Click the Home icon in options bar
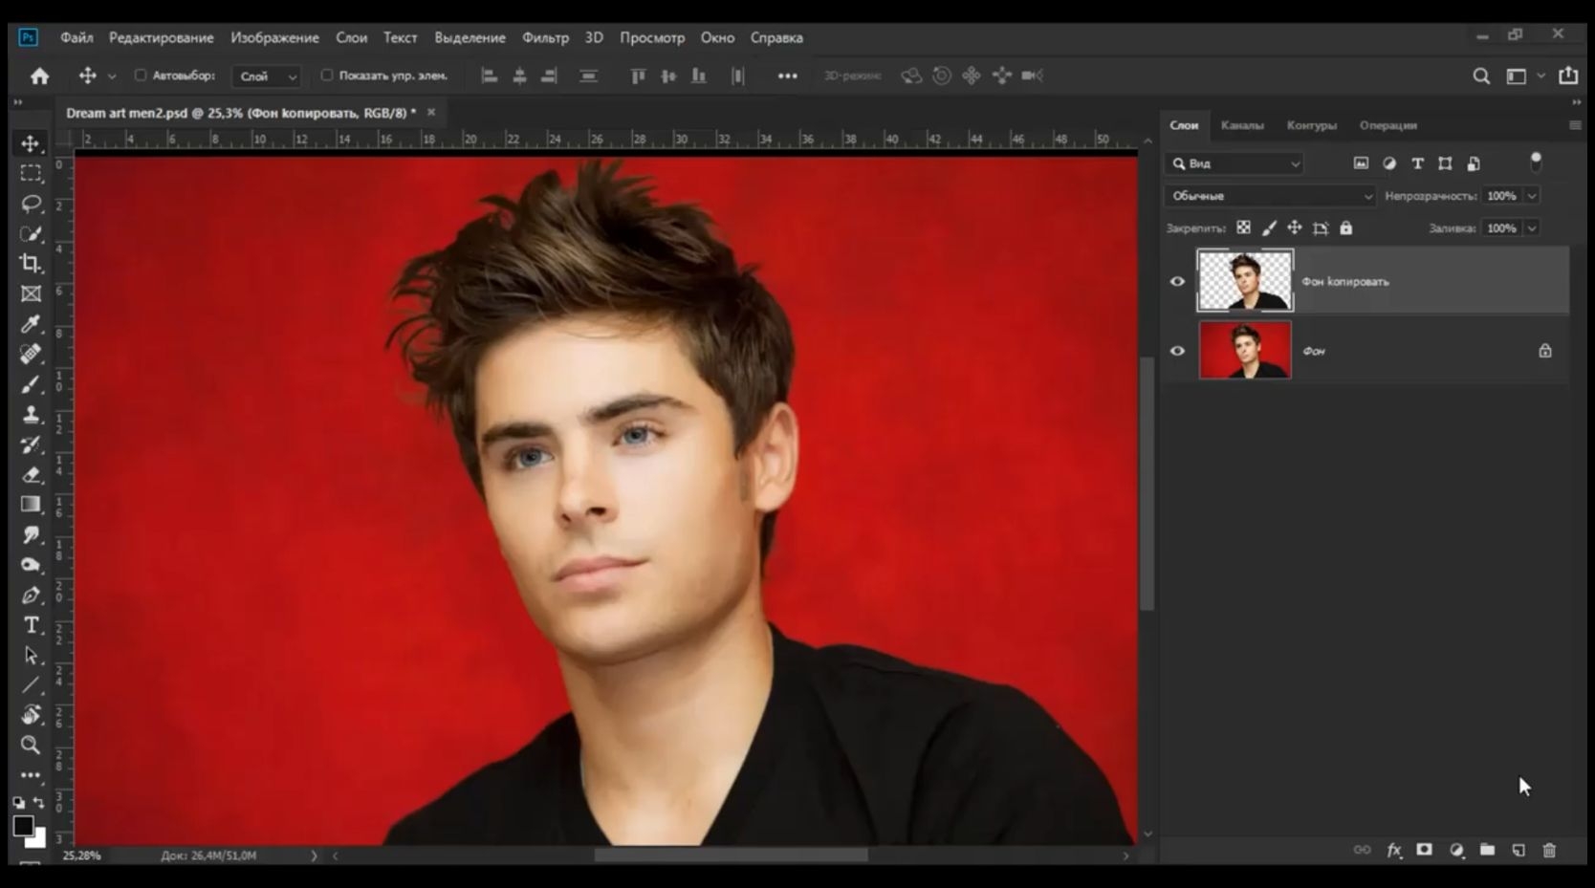 point(39,76)
